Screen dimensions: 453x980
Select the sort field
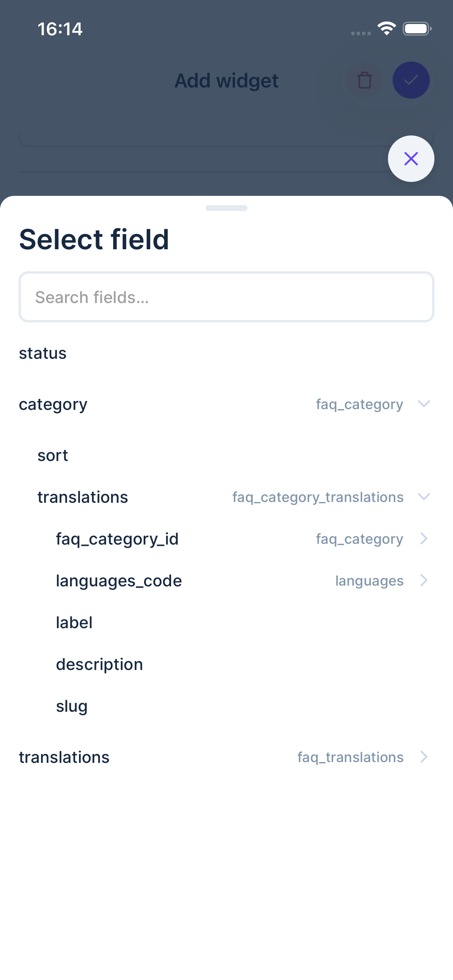click(53, 455)
